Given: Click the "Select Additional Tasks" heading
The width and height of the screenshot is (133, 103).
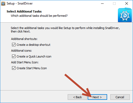Looking at the screenshot, I should [x=24, y=11].
